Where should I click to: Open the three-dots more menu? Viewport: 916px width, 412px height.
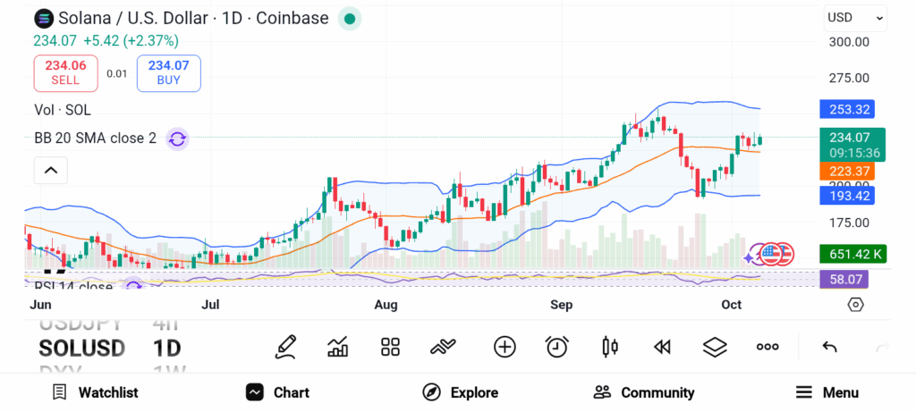pyautogui.click(x=768, y=347)
